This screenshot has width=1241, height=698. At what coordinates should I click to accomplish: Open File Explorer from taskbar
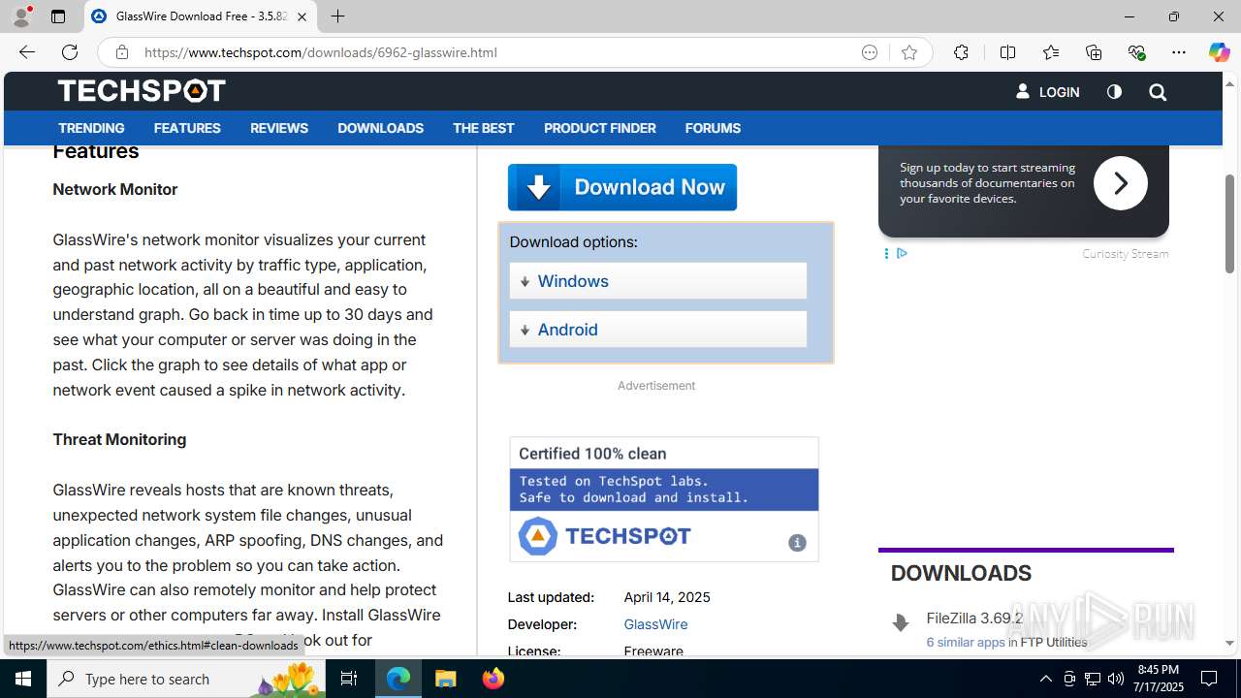(446, 679)
